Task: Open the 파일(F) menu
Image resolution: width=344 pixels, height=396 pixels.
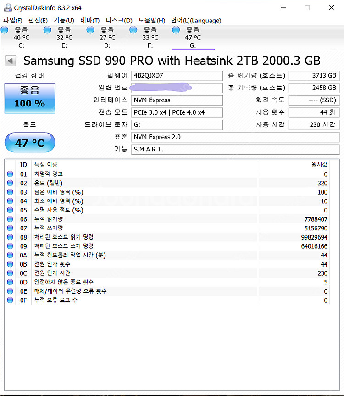Action: (x=13, y=21)
